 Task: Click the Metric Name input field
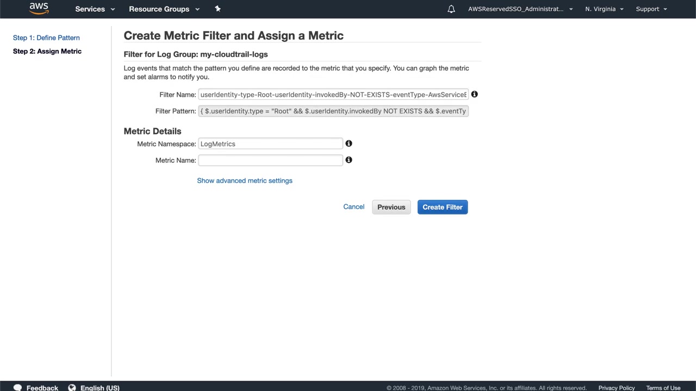[x=270, y=160]
